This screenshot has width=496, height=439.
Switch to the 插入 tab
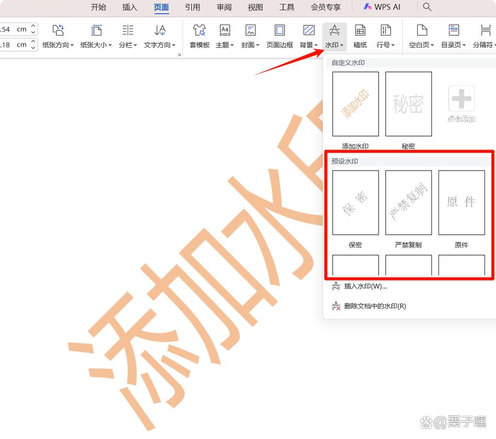pyautogui.click(x=130, y=7)
